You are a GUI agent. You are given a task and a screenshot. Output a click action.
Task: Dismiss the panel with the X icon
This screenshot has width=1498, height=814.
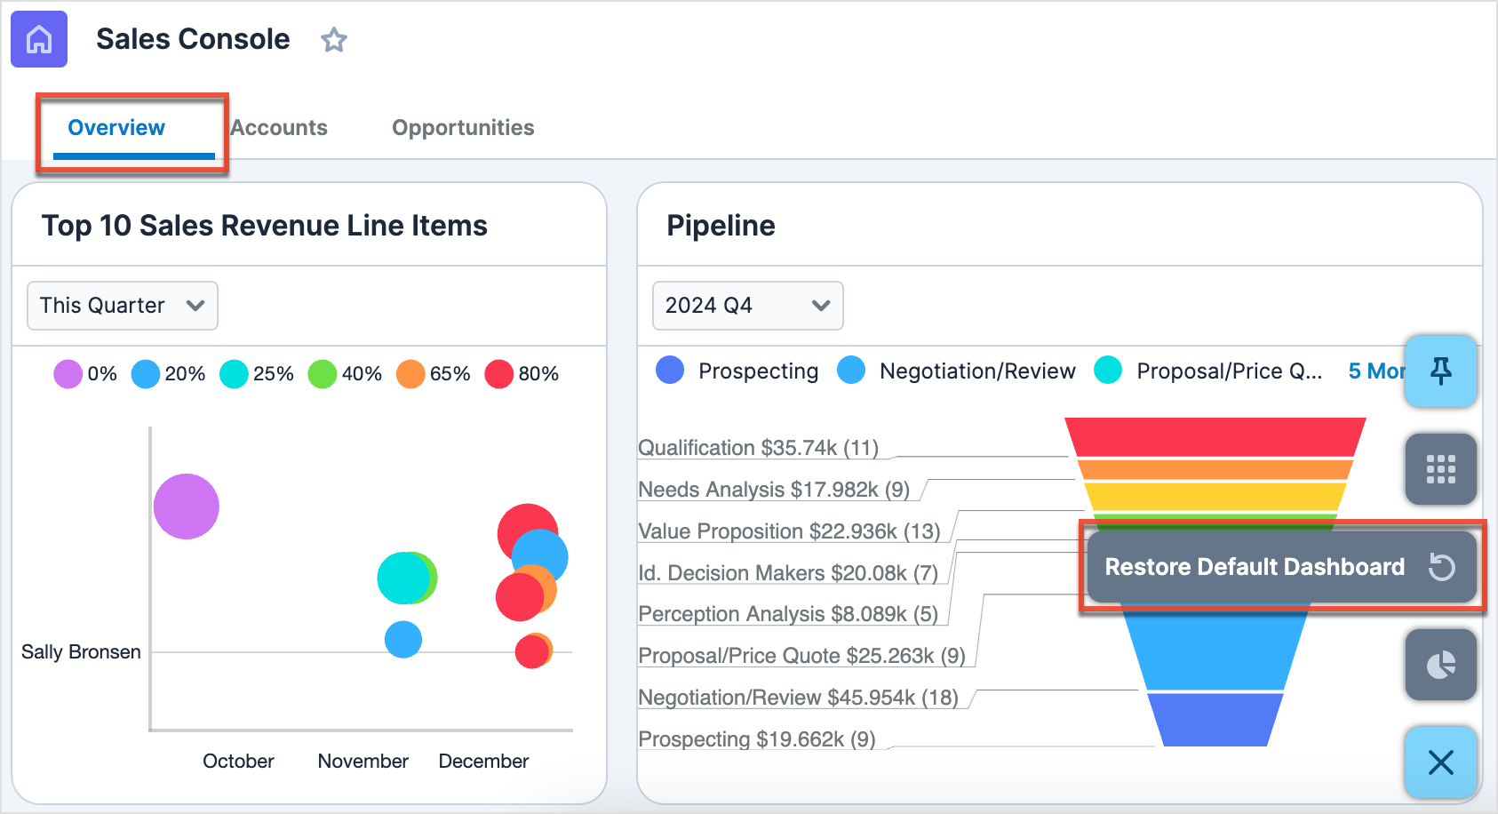(x=1440, y=762)
